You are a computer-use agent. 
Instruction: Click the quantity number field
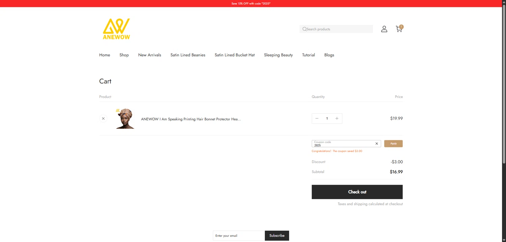(327, 118)
